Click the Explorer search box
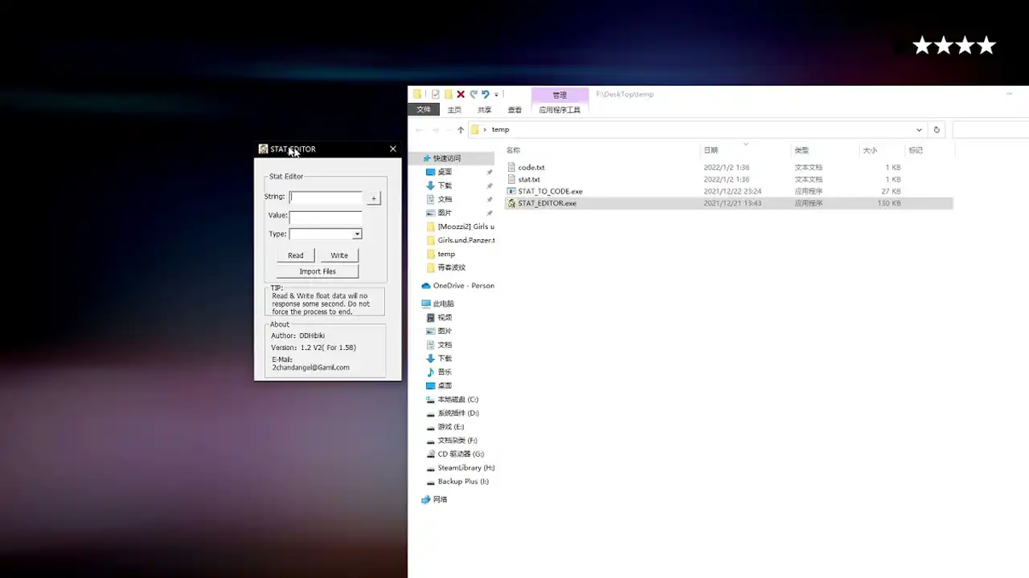 point(990,129)
